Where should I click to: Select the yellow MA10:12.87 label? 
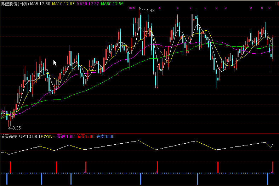(63, 4)
